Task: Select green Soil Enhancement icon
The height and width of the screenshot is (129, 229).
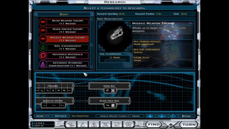Action: point(43,47)
